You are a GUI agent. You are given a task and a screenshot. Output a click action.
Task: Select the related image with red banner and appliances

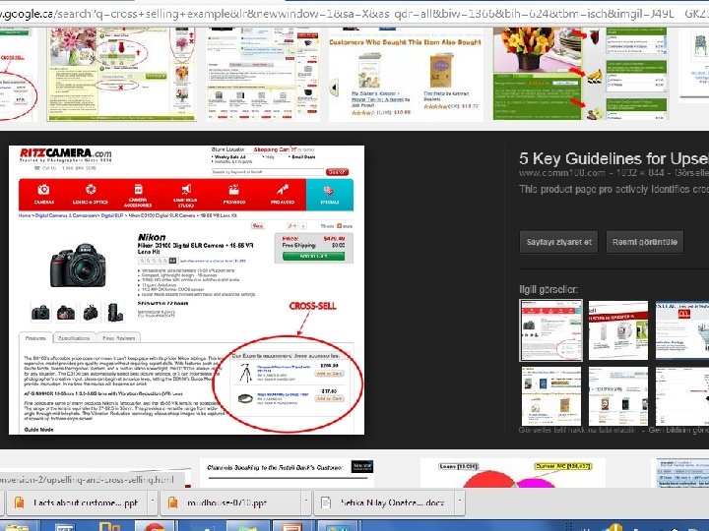pyautogui.click(x=618, y=330)
